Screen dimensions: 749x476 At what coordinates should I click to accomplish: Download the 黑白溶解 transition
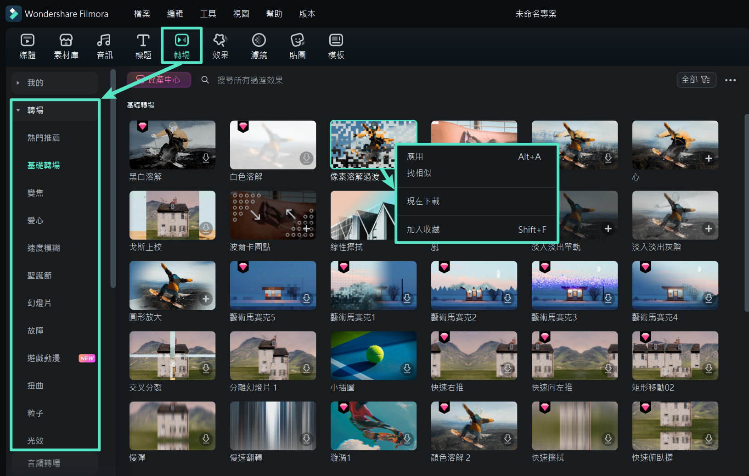click(x=206, y=158)
